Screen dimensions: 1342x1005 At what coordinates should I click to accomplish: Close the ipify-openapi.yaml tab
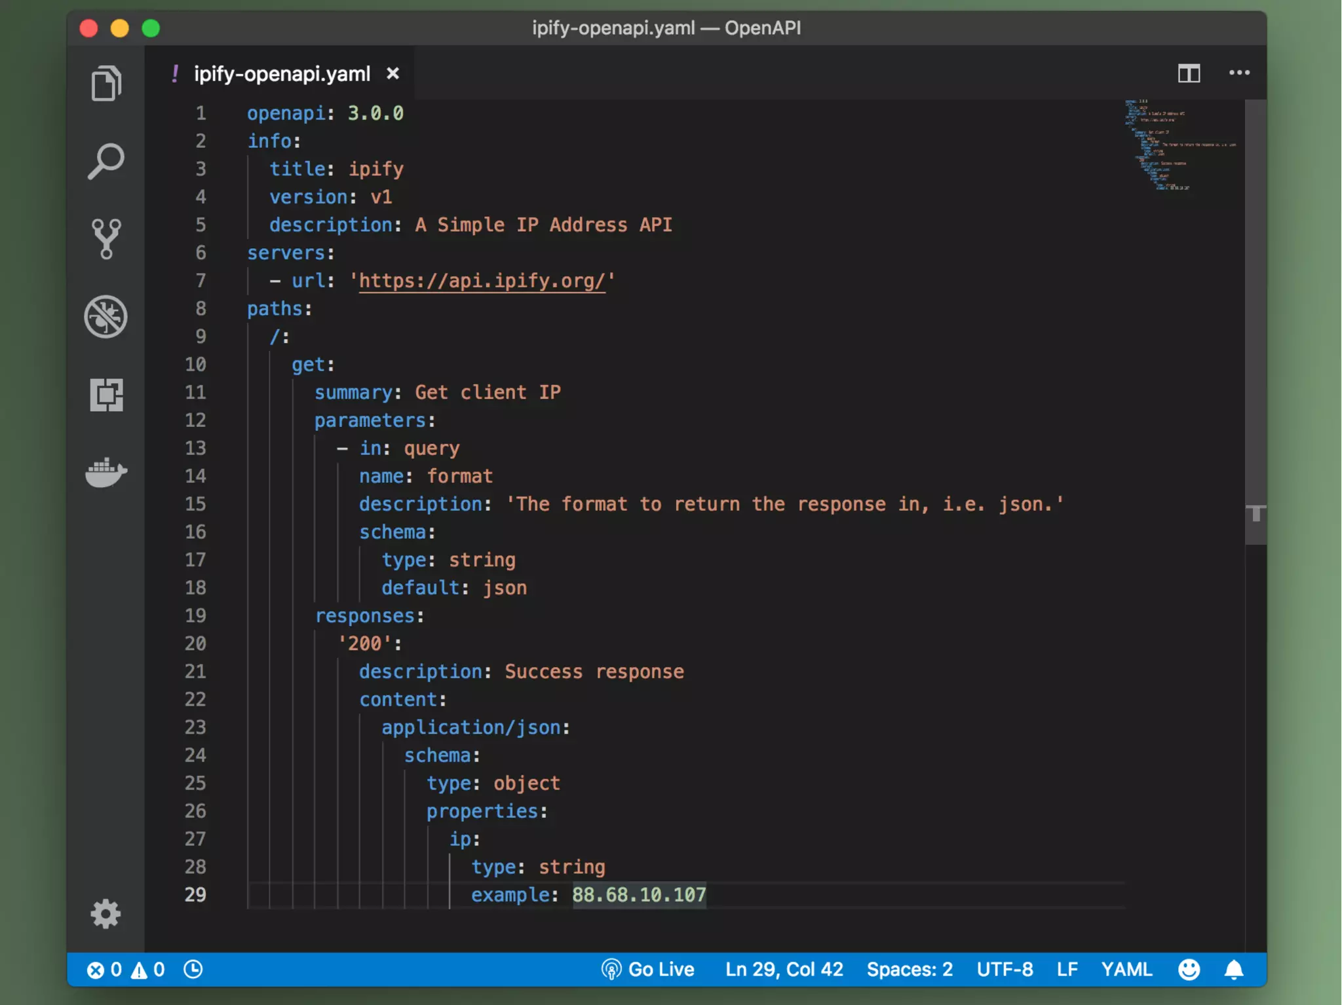click(x=393, y=73)
